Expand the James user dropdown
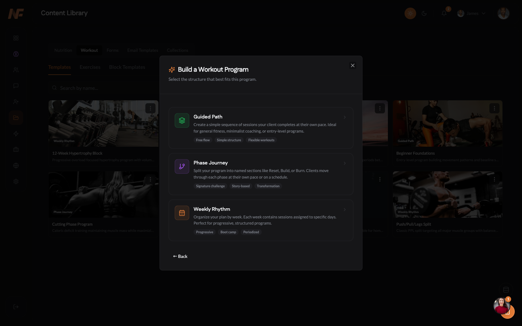The width and height of the screenshot is (522, 326). tap(471, 13)
